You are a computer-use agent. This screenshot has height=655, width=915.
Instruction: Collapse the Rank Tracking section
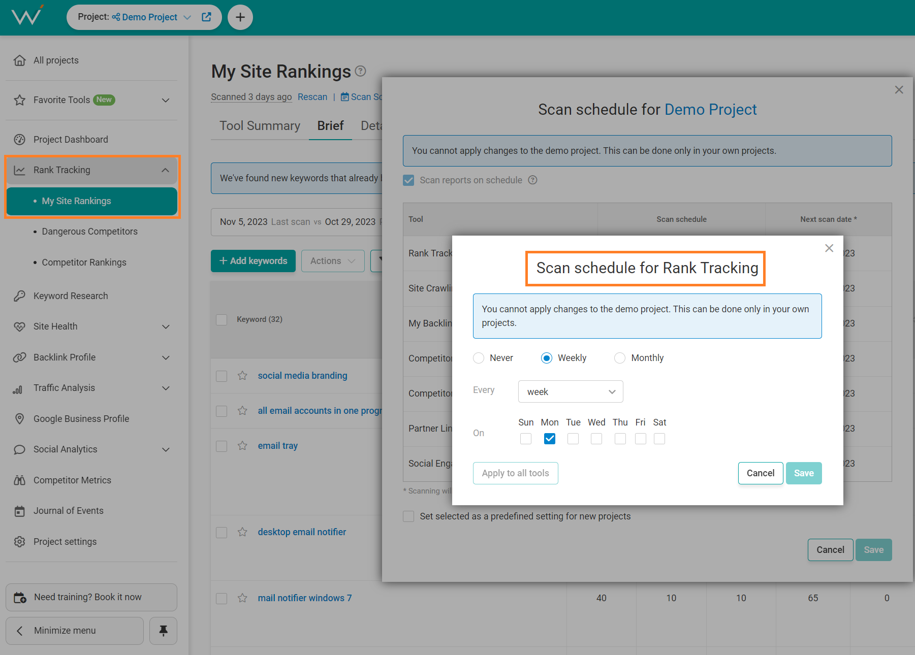[x=165, y=170]
